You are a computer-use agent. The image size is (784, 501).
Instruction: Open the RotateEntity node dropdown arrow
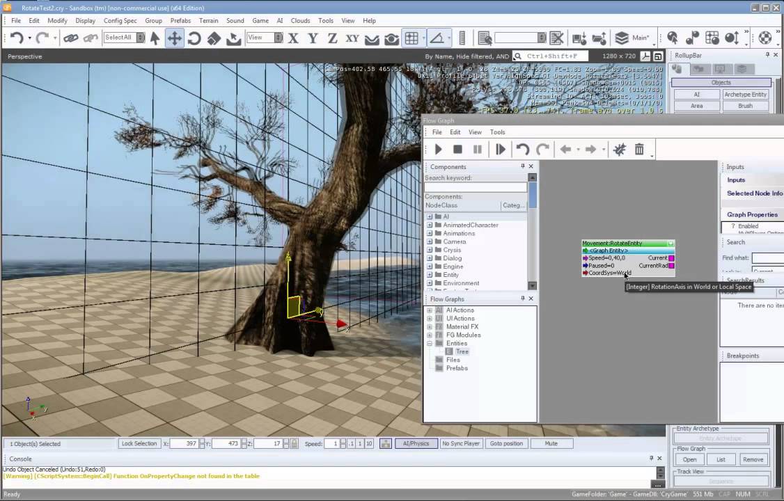671,244
